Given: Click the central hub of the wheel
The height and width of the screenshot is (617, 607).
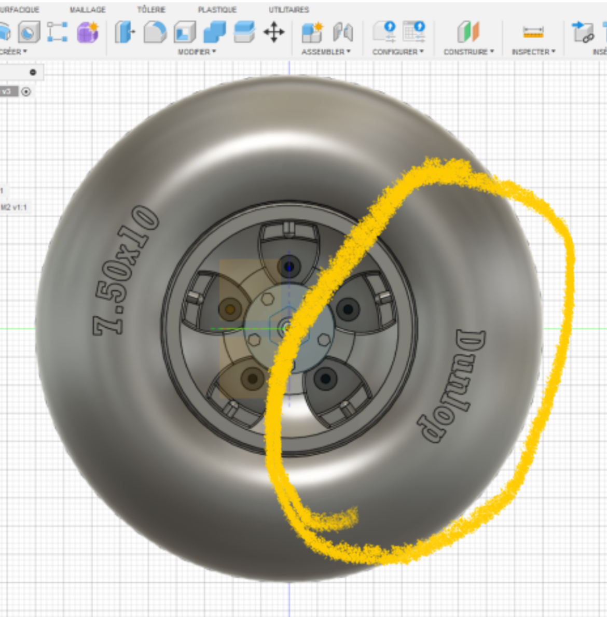Looking at the screenshot, I should (x=288, y=327).
